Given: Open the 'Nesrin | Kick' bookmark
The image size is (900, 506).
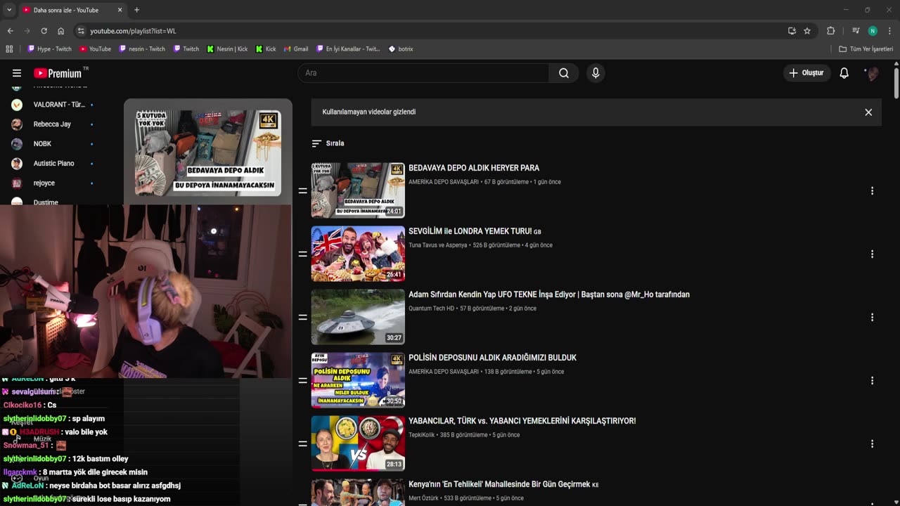Looking at the screenshot, I should tap(227, 49).
